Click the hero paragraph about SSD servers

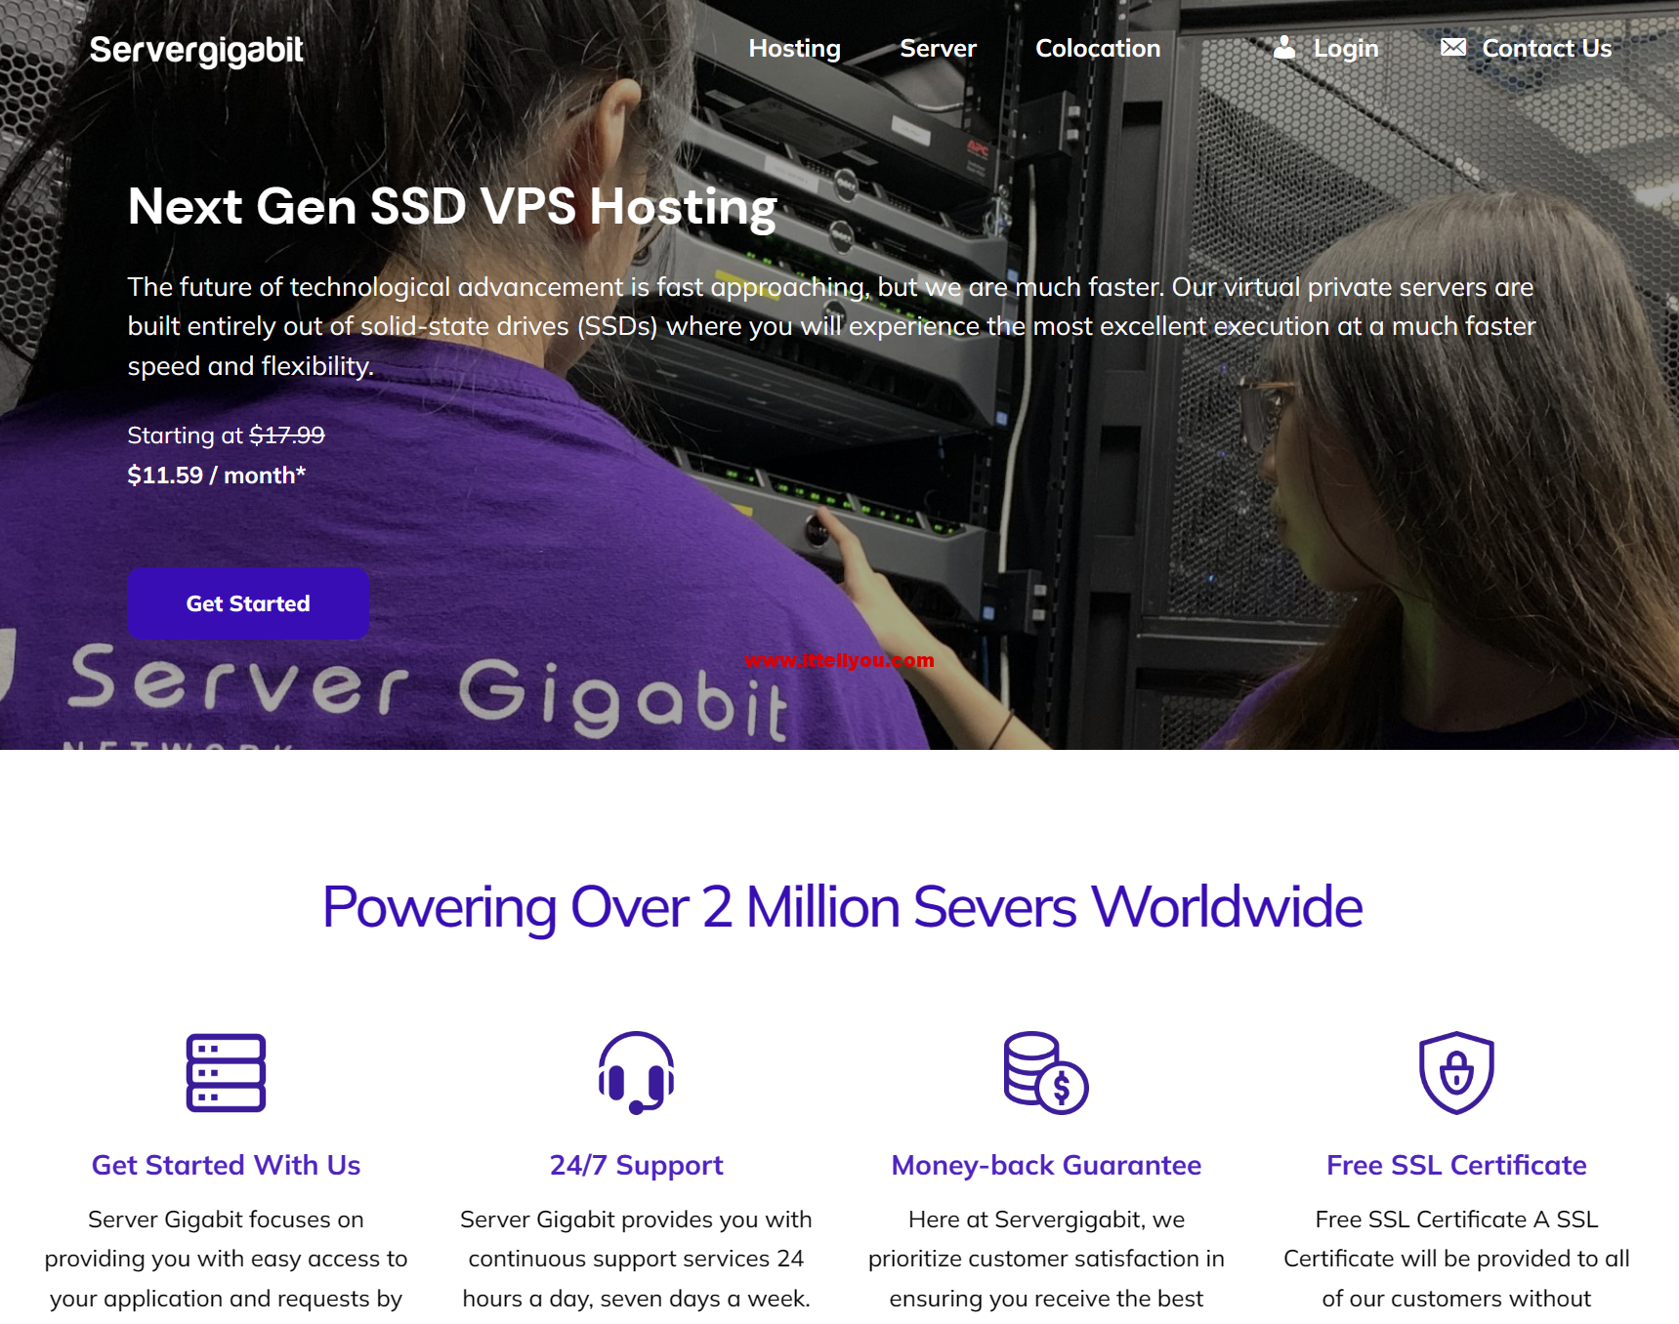[x=831, y=326]
